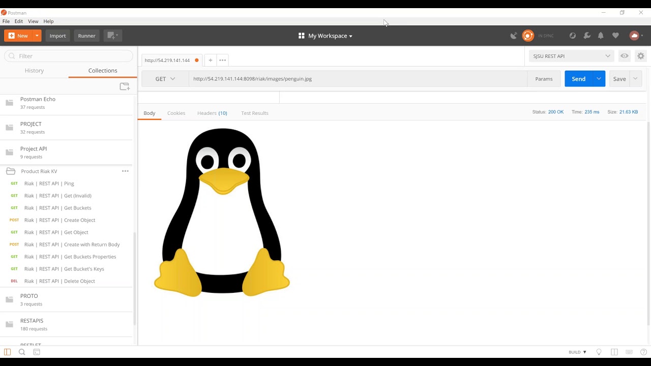Viewport: 651px width, 366px height.
Task: Select Riak REST API Ping request
Action: click(x=66, y=184)
